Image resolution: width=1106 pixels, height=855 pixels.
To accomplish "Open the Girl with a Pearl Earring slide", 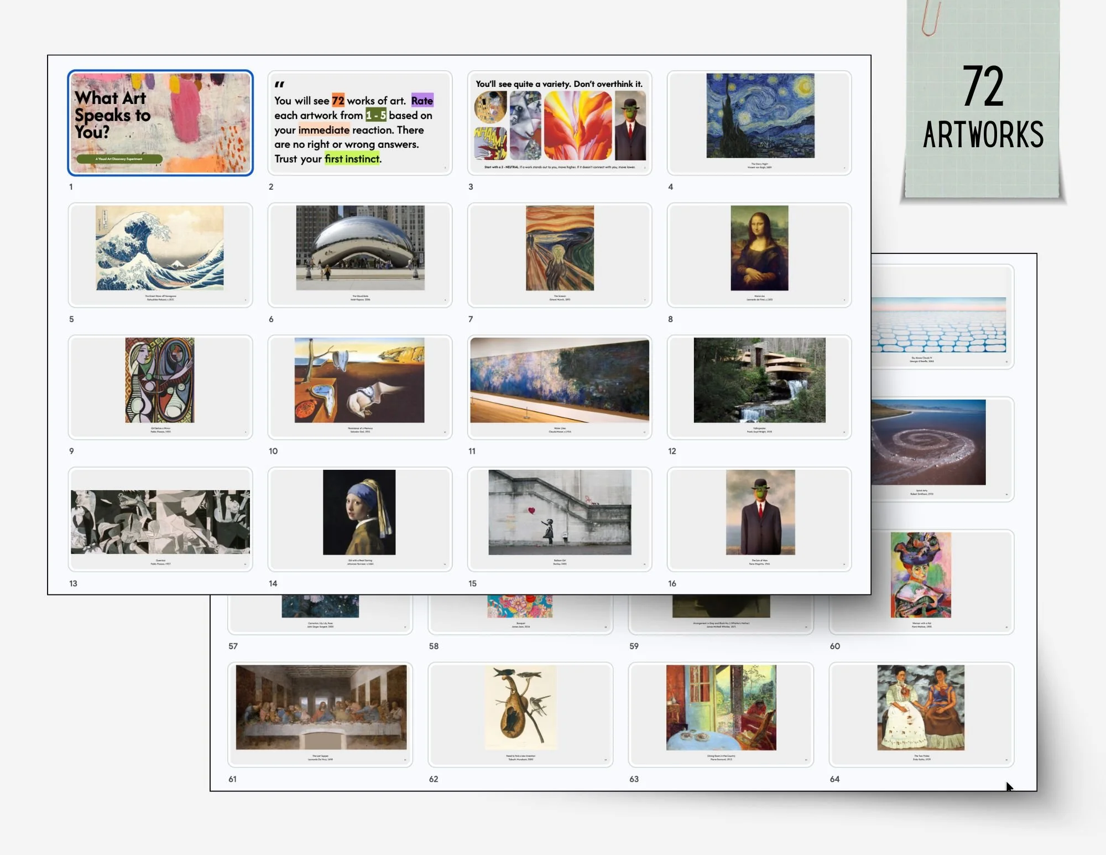I will tap(360, 520).
